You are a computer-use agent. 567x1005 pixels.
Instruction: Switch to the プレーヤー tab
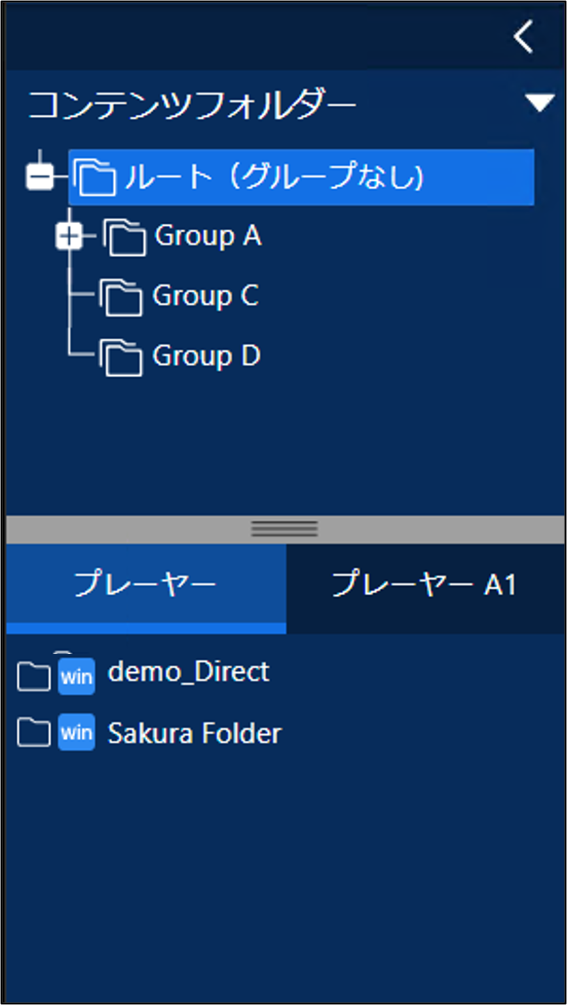tap(146, 586)
